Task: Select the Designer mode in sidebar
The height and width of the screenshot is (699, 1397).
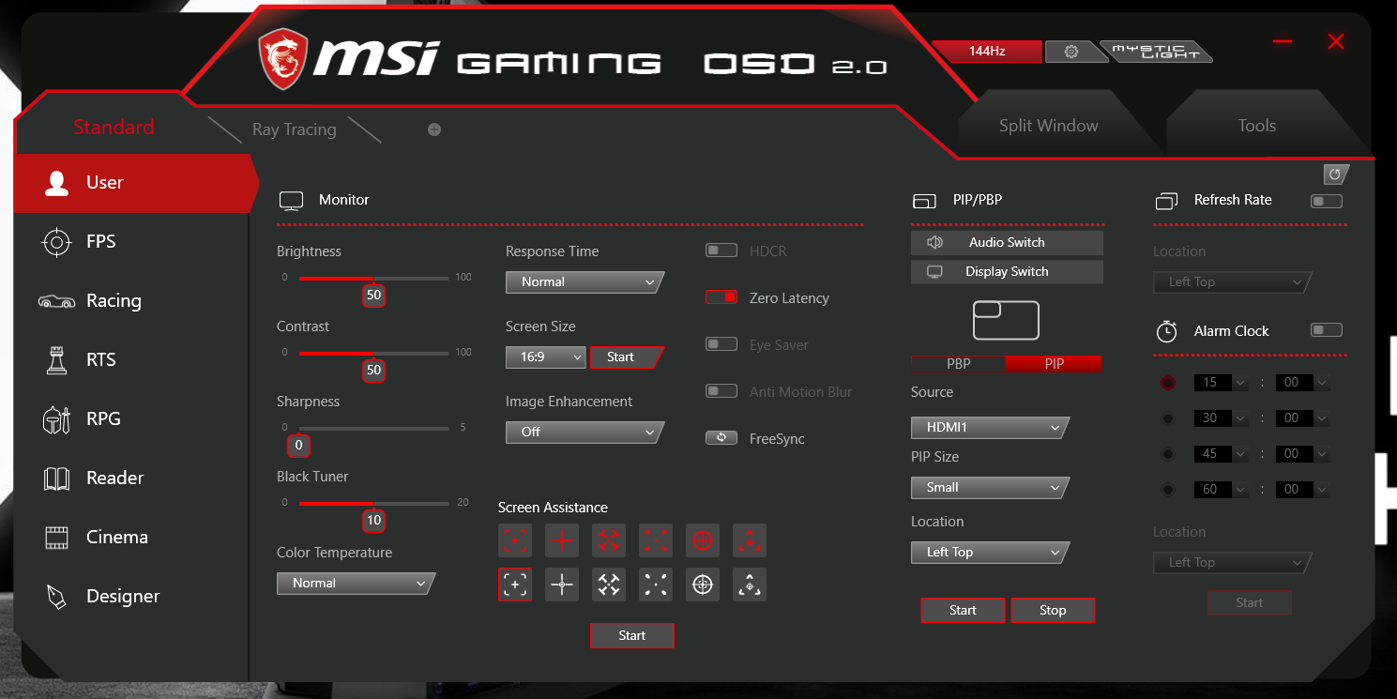Action: (x=131, y=597)
